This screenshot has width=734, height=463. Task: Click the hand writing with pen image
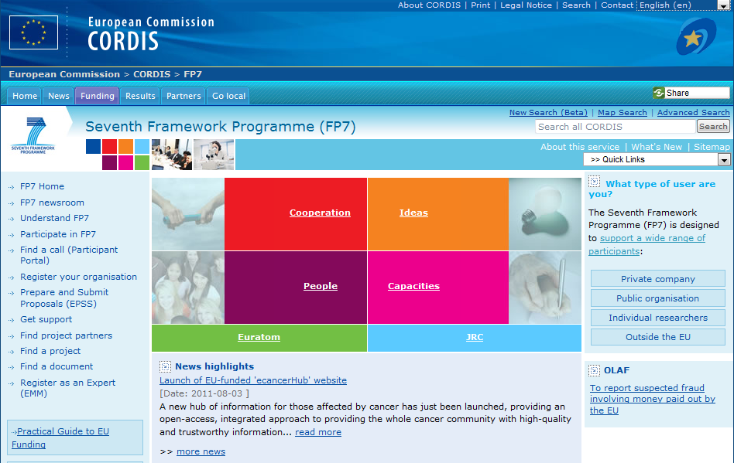coord(545,288)
